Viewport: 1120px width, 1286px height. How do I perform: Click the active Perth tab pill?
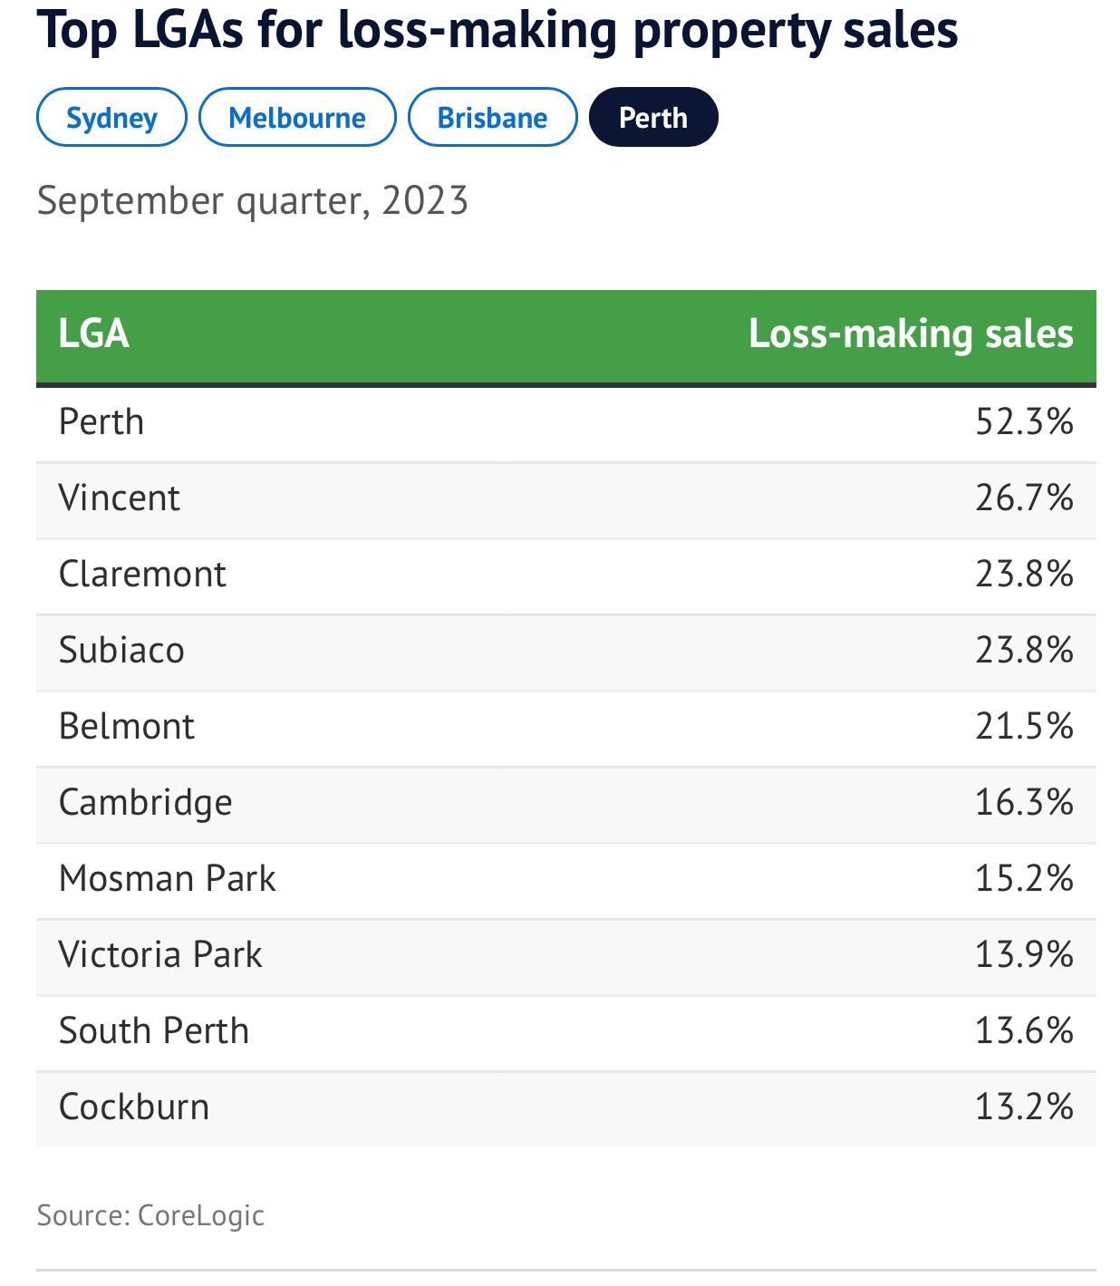click(x=653, y=118)
